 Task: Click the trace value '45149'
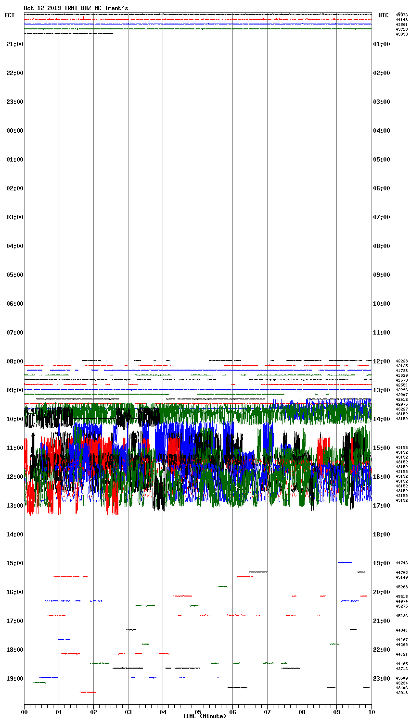tap(402, 577)
